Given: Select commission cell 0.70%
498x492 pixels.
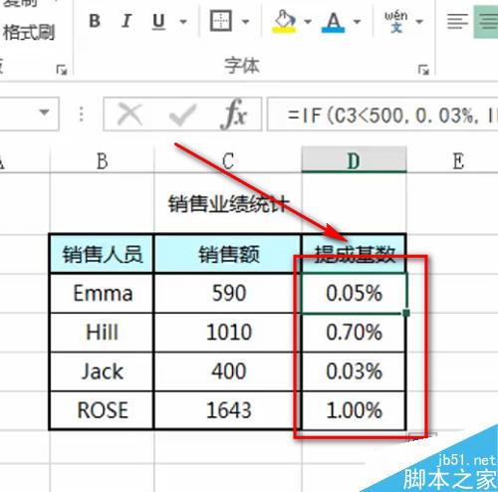Looking at the screenshot, I should (354, 333).
